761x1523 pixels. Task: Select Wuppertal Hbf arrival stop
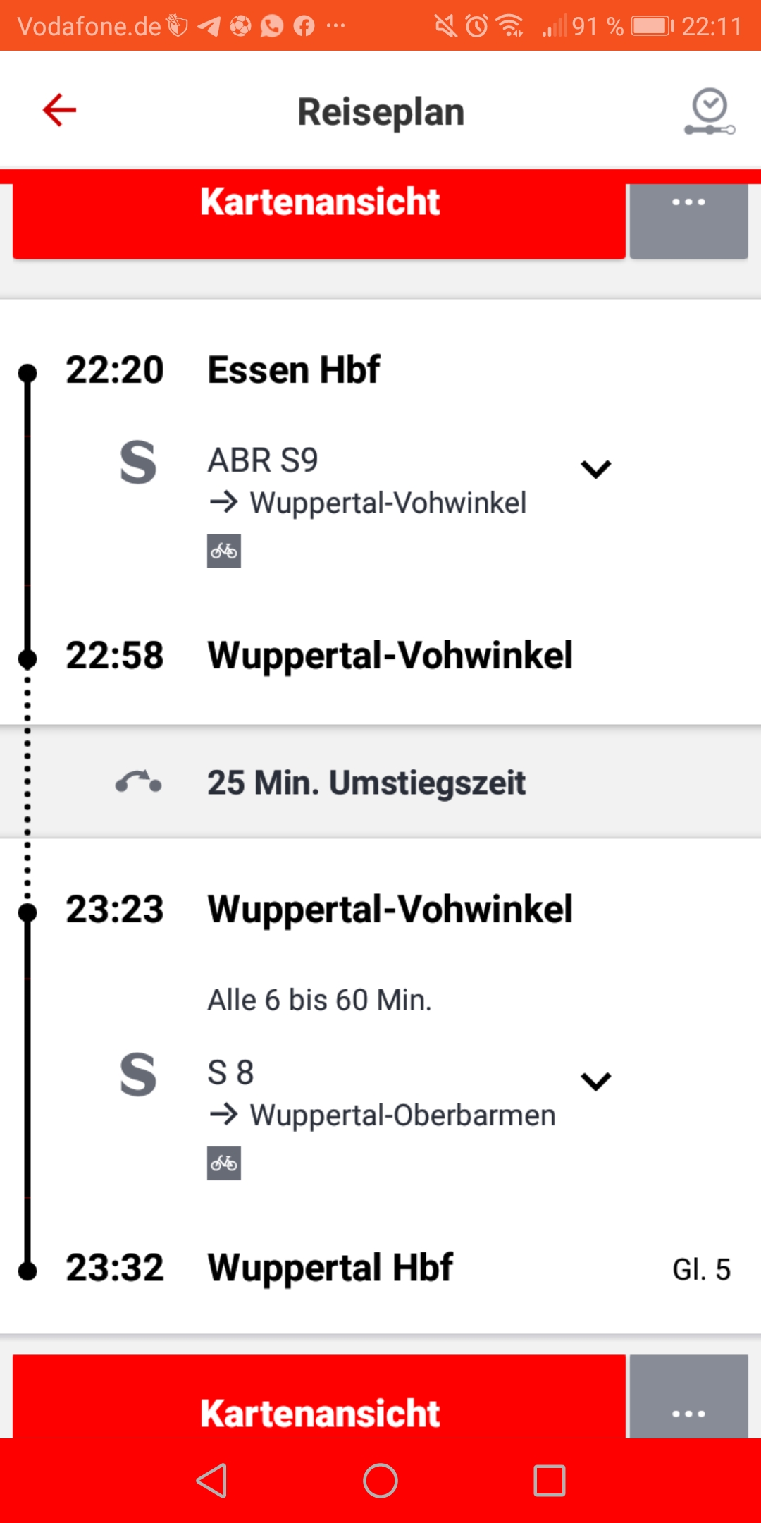tap(330, 1268)
